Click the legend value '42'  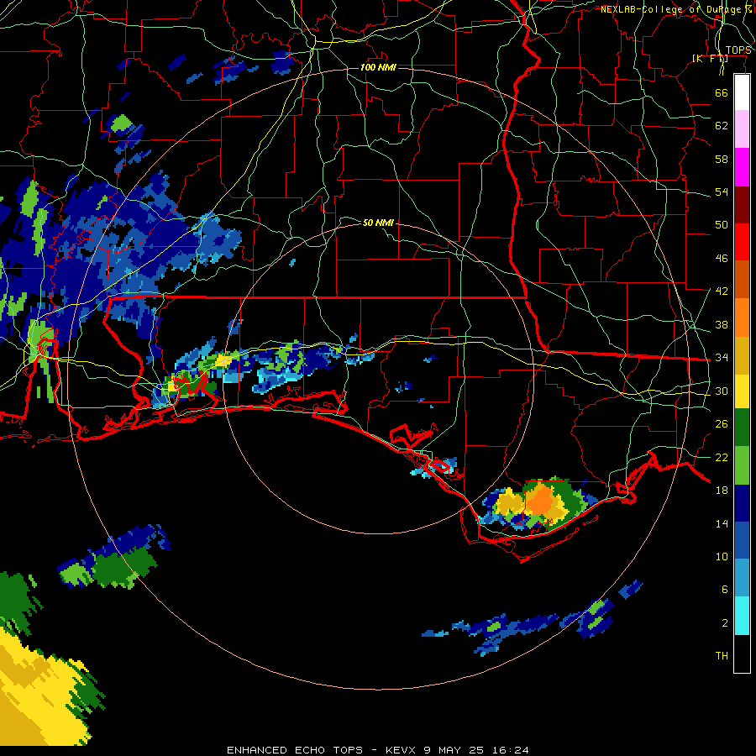point(722,291)
